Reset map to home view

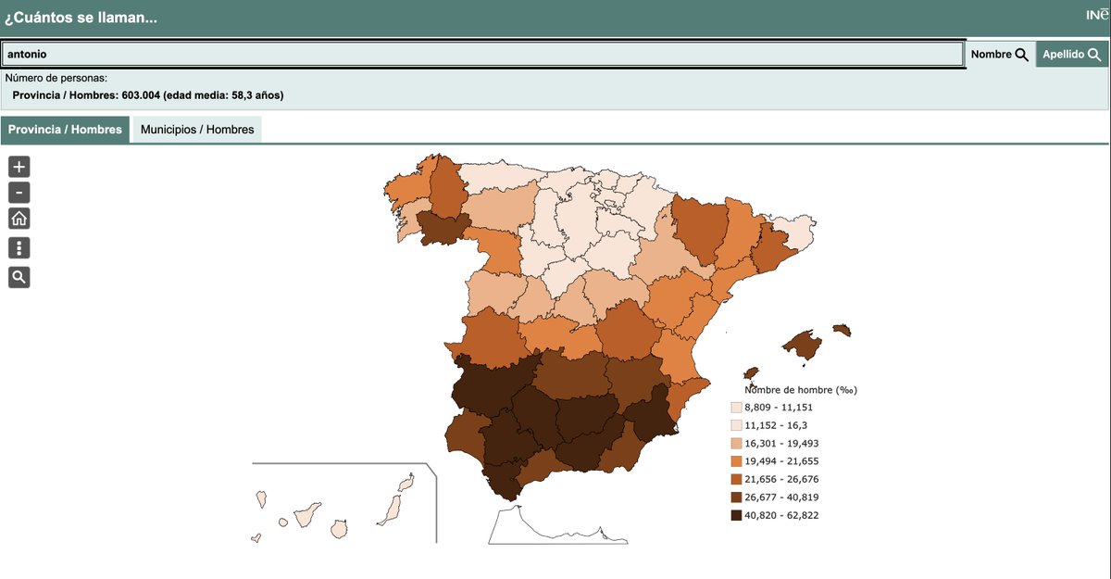pyautogui.click(x=19, y=219)
